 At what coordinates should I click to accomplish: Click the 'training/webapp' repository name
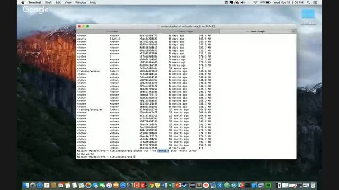(88, 71)
